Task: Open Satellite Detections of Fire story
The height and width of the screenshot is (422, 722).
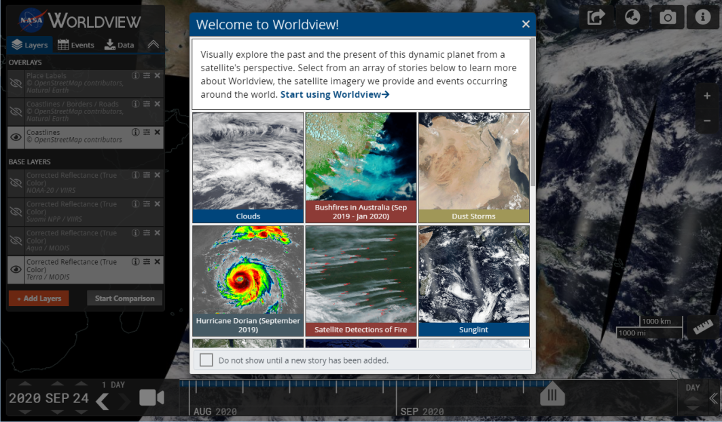Action: (361, 281)
